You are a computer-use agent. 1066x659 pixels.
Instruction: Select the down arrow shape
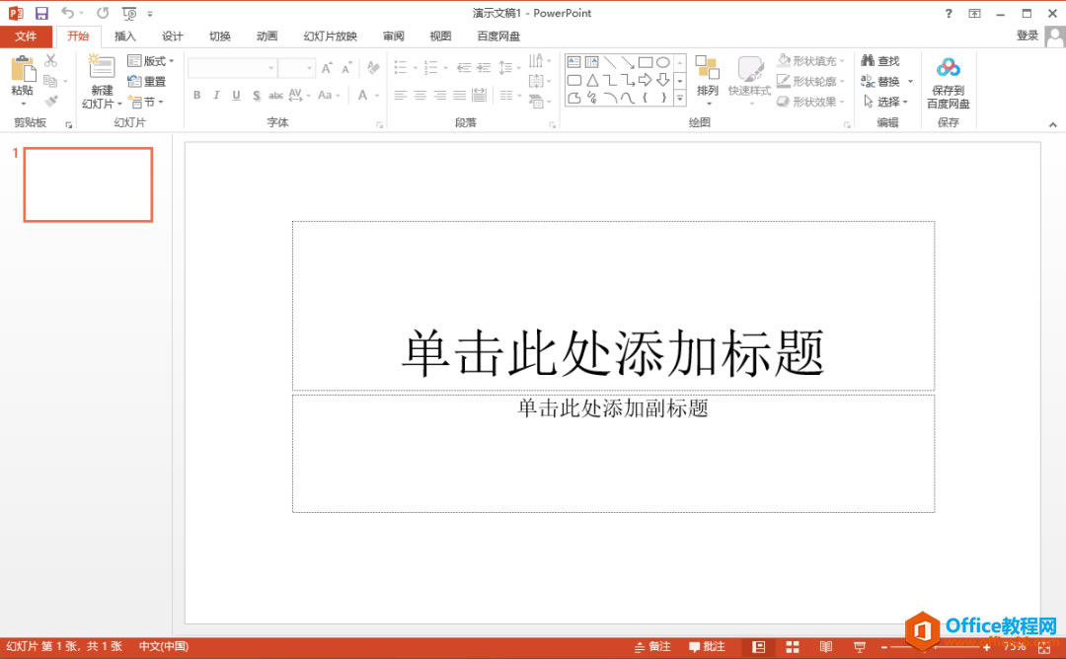coord(663,80)
